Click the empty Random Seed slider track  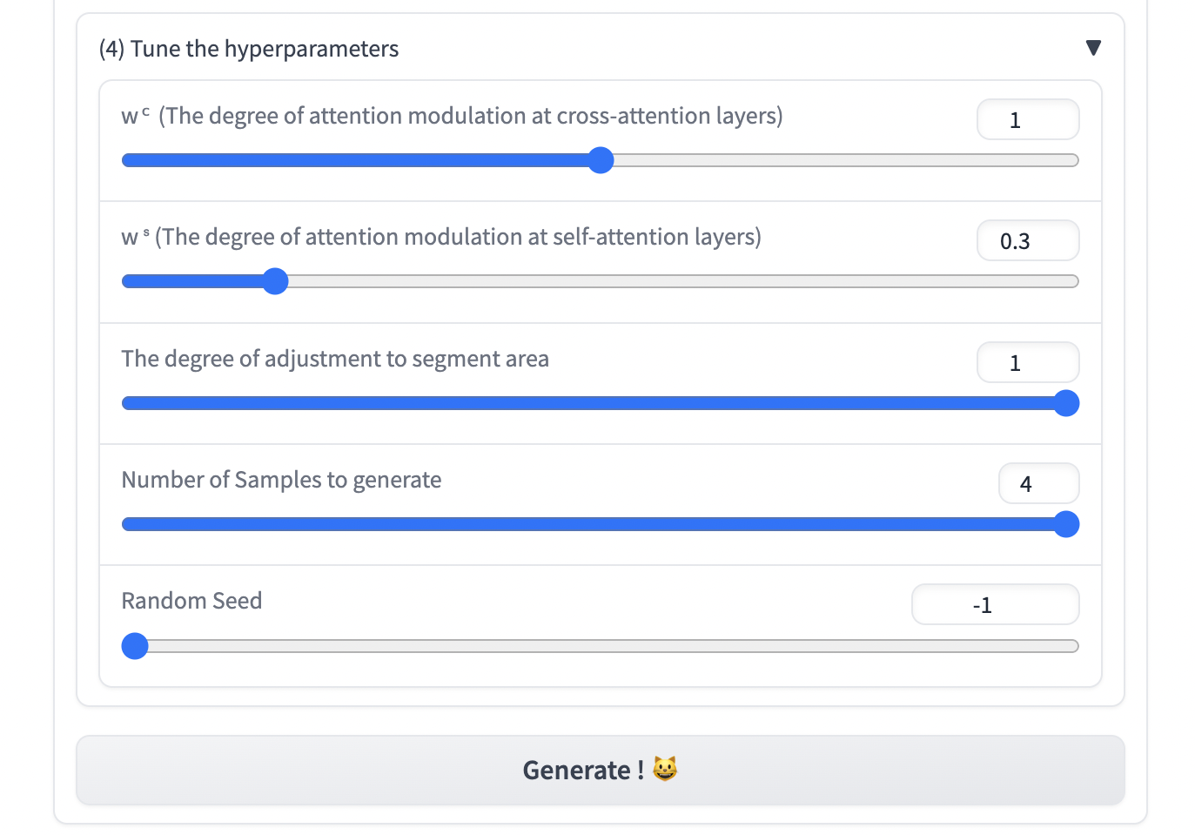pyautogui.click(x=609, y=646)
